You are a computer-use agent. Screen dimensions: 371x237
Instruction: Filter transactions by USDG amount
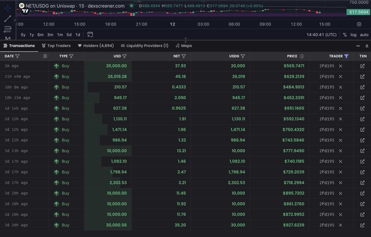[x=243, y=56]
